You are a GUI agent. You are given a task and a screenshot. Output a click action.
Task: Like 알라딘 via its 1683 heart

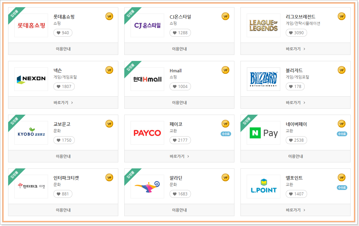point(180,194)
